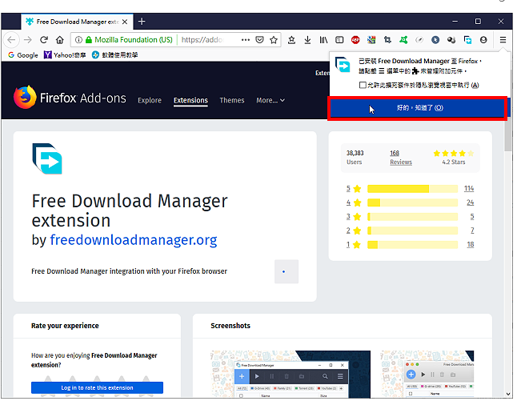Toggle the sidebar view
This screenshot has width=521, height=401.
coord(339,40)
